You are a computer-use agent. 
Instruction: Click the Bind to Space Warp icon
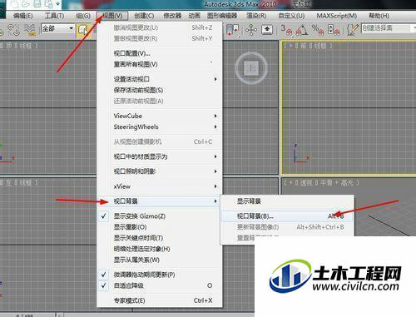tap(31, 29)
